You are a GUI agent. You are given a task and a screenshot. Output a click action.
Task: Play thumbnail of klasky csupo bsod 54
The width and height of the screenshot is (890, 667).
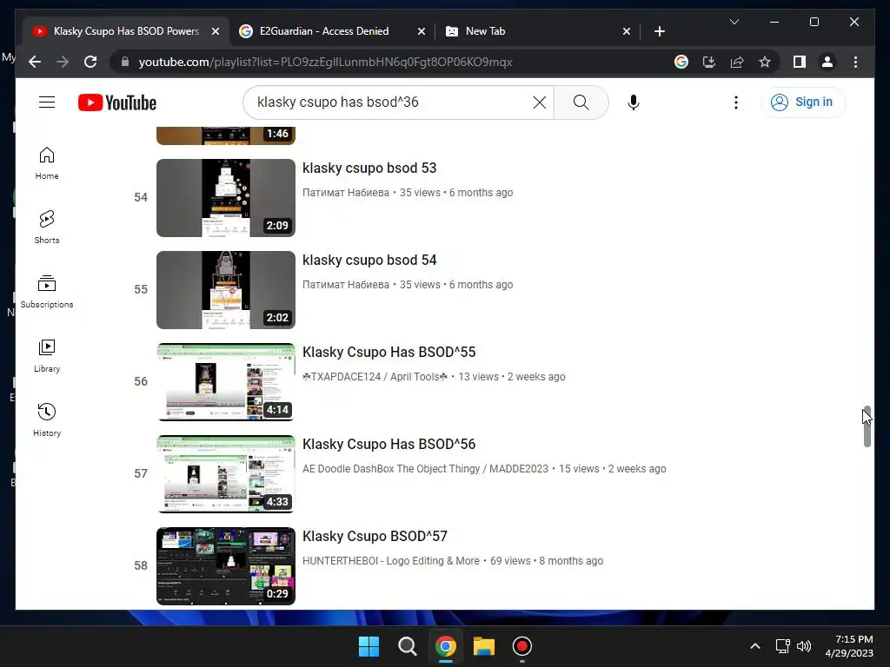click(226, 290)
